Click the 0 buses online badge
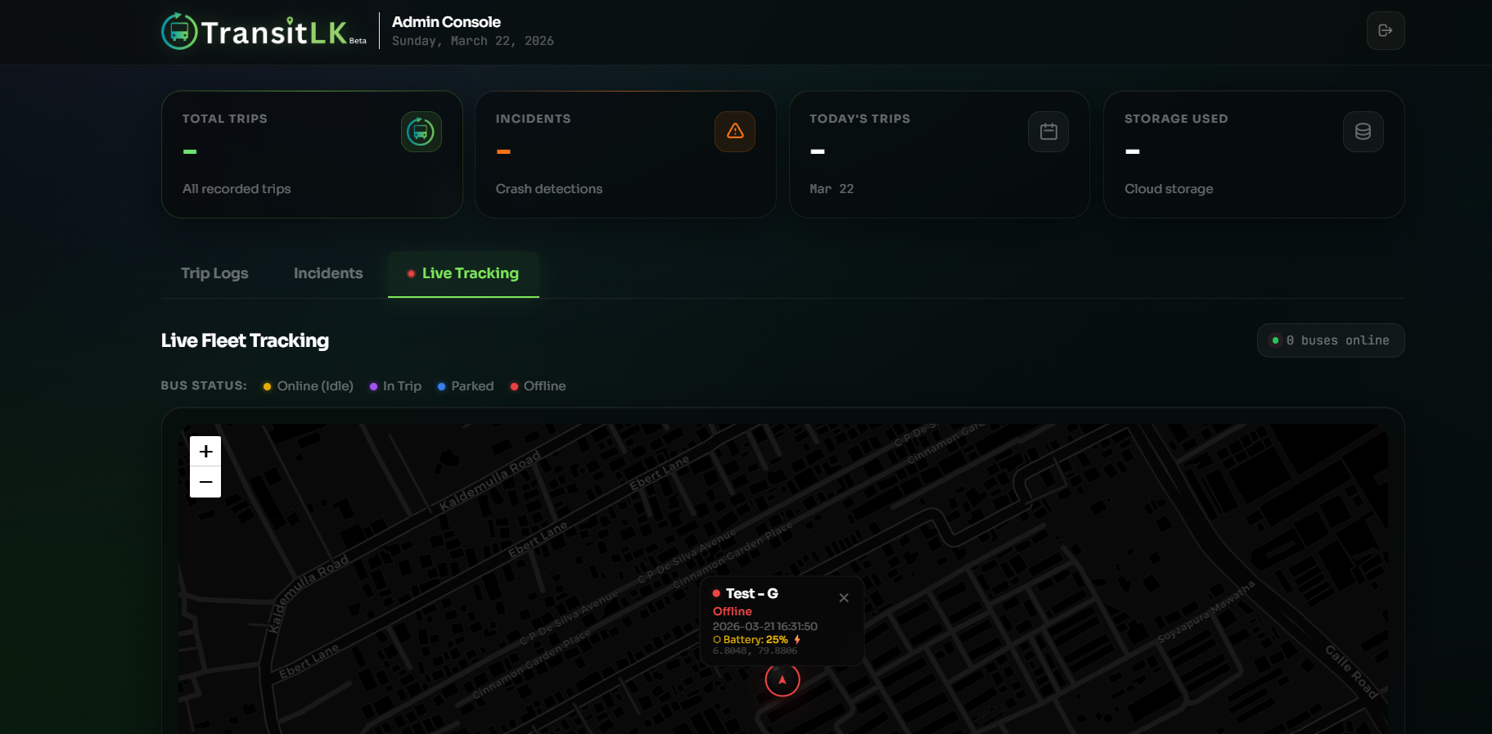Image resolution: width=1492 pixels, height=734 pixels. tap(1330, 340)
